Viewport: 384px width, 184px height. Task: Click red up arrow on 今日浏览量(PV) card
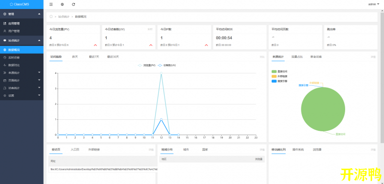pyautogui.click(x=95, y=45)
